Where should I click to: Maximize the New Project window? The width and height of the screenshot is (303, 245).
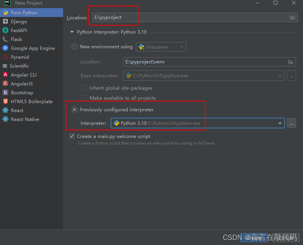pyautogui.click(x=276, y=3)
